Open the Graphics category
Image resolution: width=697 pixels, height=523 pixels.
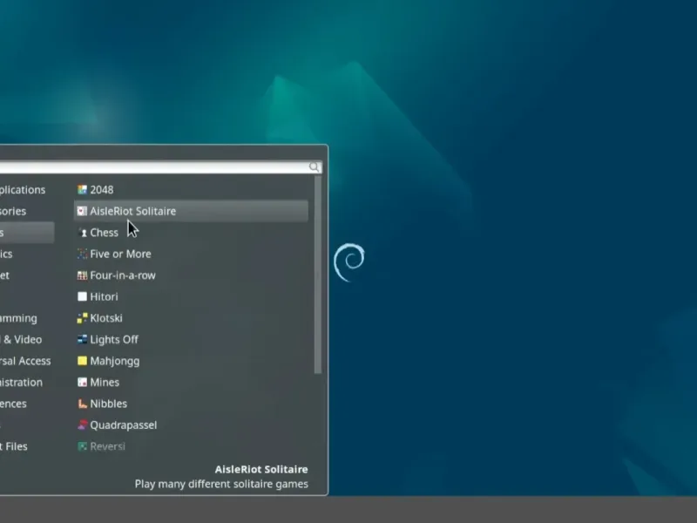pyautogui.click(x=27, y=254)
